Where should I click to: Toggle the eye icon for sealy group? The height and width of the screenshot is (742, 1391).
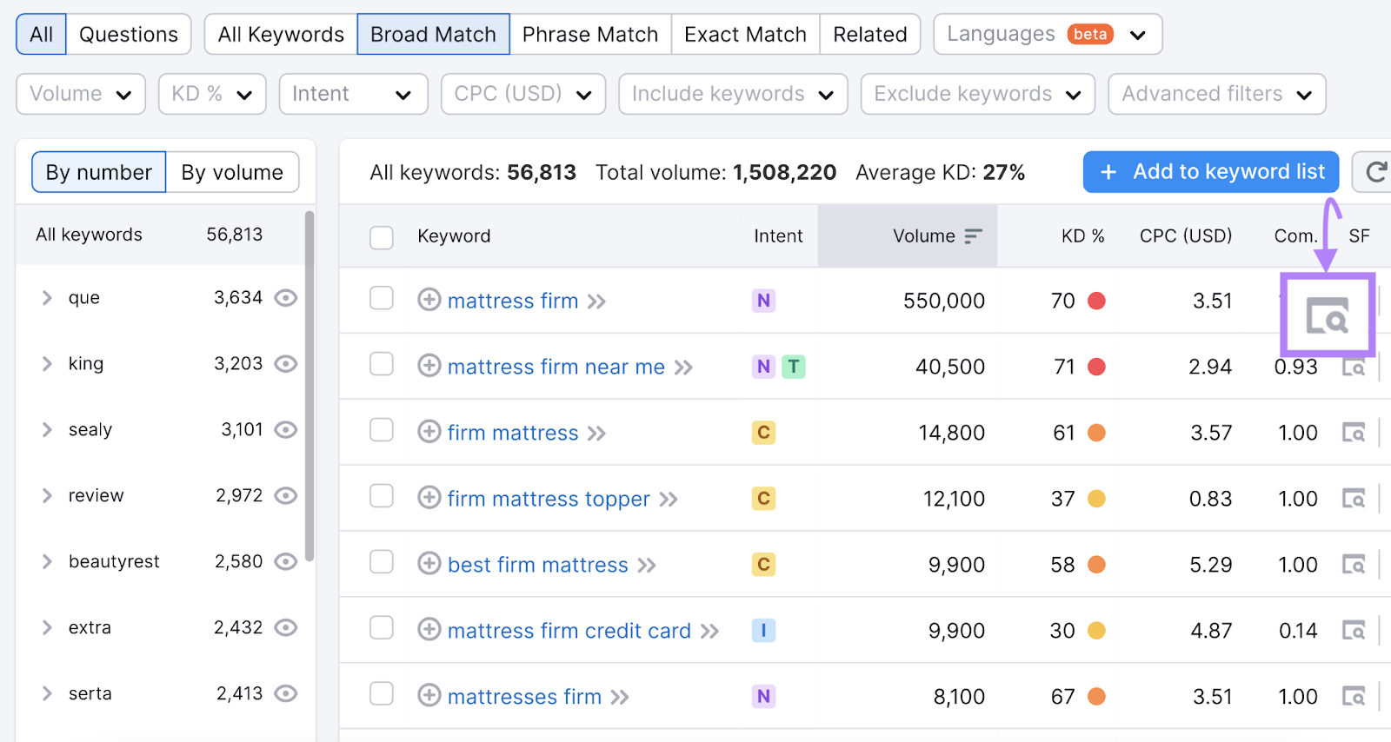[x=286, y=430]
